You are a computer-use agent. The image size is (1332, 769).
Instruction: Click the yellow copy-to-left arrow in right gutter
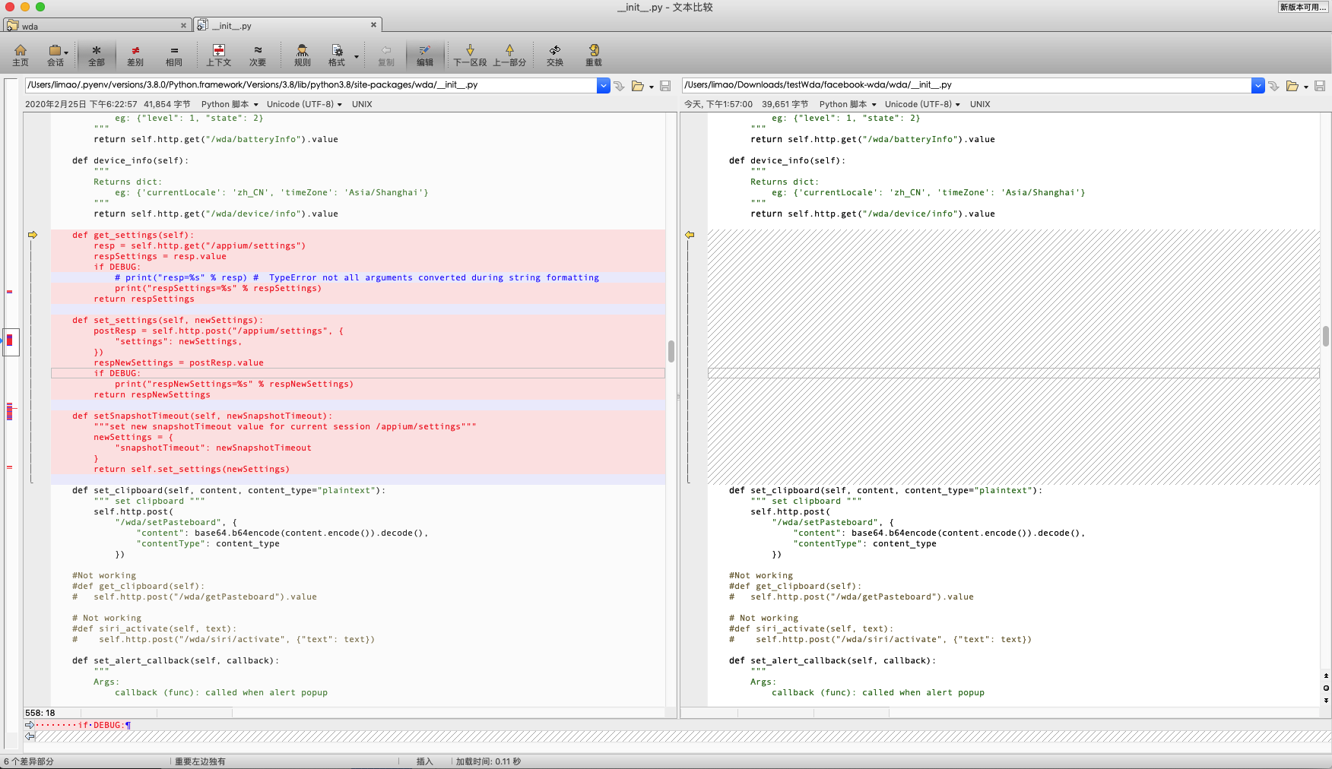click(690, 235)
